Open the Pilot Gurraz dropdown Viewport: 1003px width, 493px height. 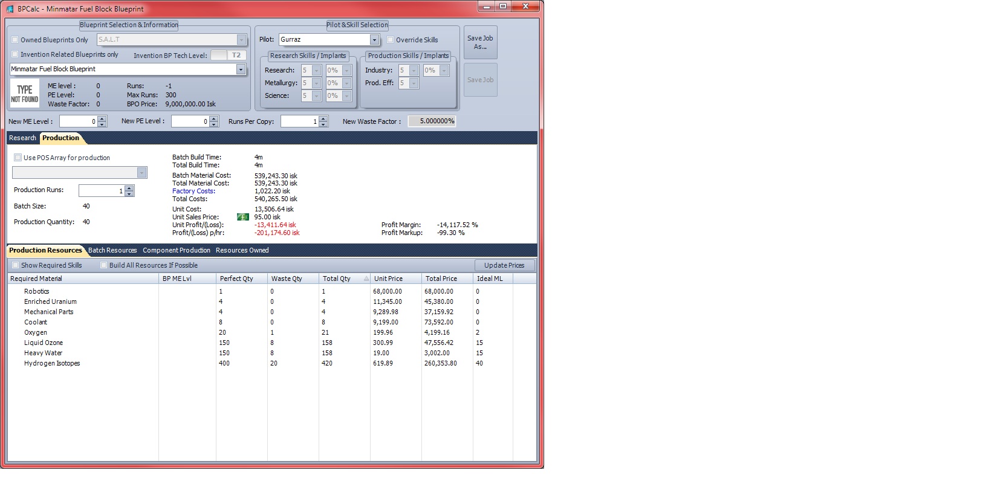coord(374,40)
